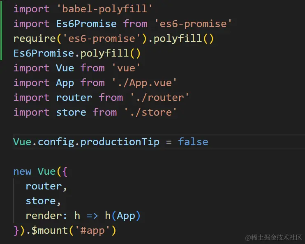Click Vue in import Vue line
This screenshot has height=244, width=305.
coord(65,68)
